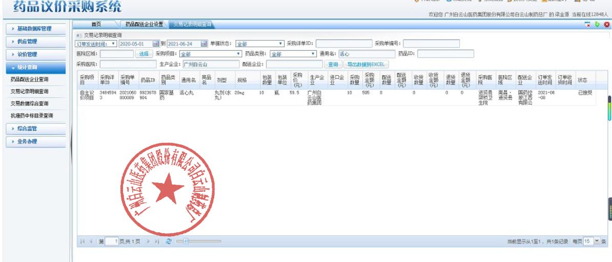Focus the 采购单编号 input field
Viewport: 612px width, 262px height.
pos(431,44)
